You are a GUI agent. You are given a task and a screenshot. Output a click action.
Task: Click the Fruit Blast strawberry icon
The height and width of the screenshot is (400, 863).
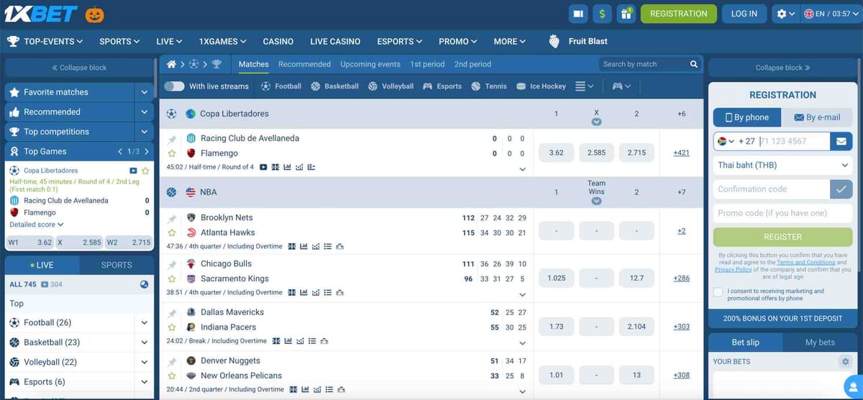554,41
